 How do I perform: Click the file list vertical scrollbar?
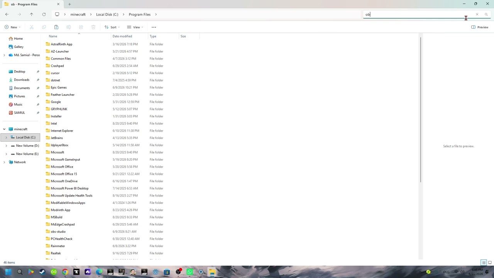tap(421, 110)
